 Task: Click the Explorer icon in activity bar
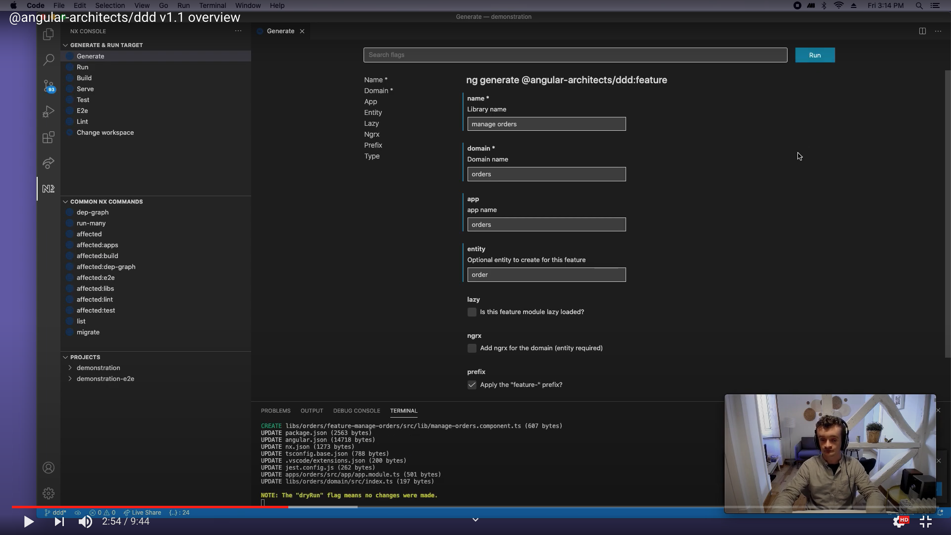(x=49, y=34)
